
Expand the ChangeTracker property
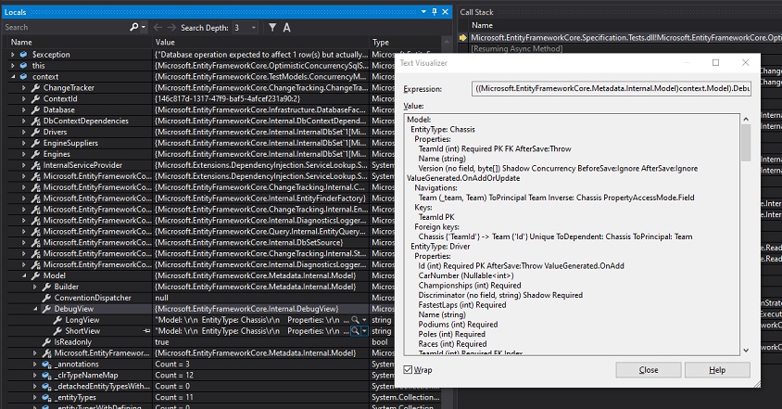click(x=23, y=87)
